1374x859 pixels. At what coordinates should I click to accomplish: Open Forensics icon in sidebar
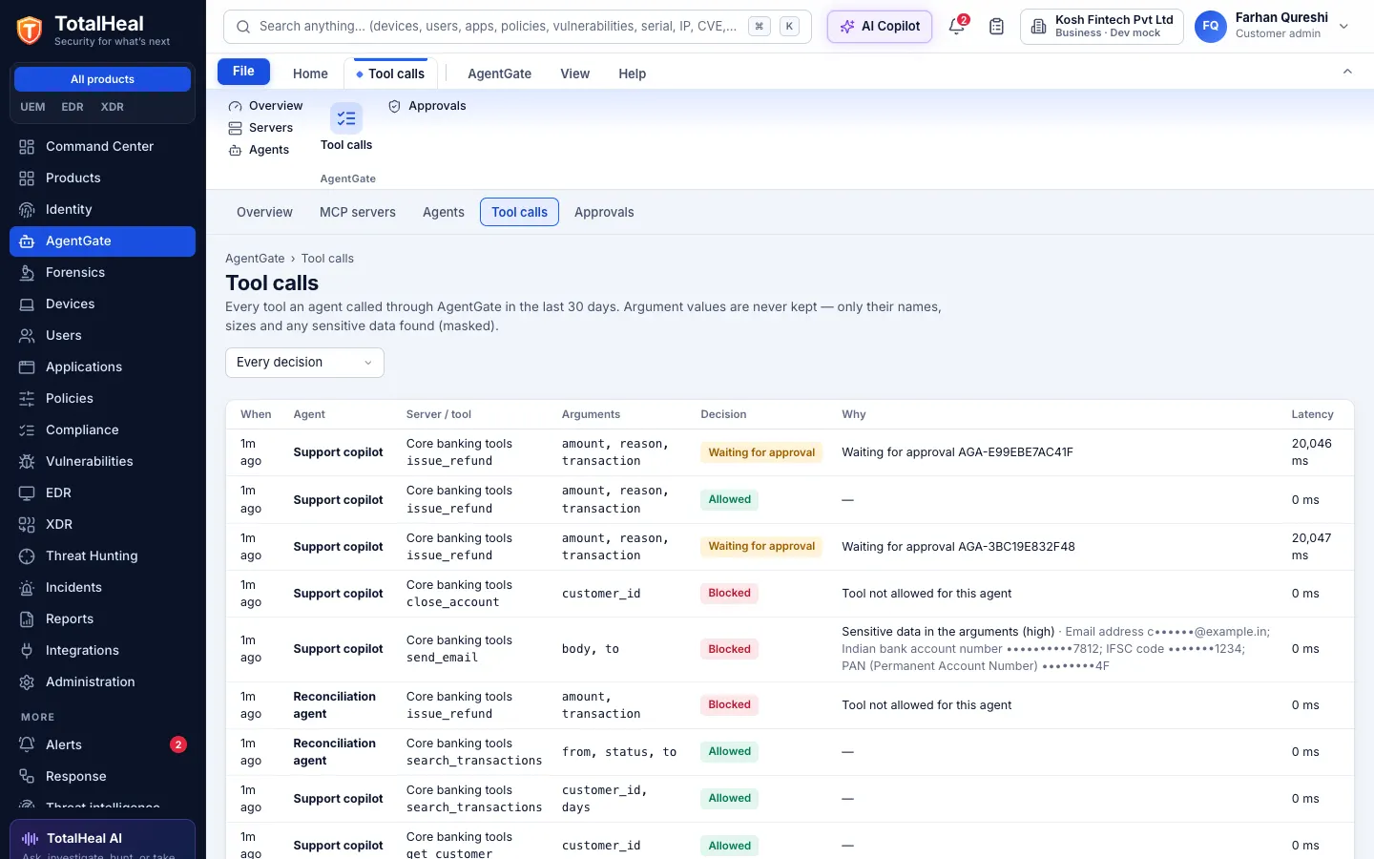(x=27, y=272)
